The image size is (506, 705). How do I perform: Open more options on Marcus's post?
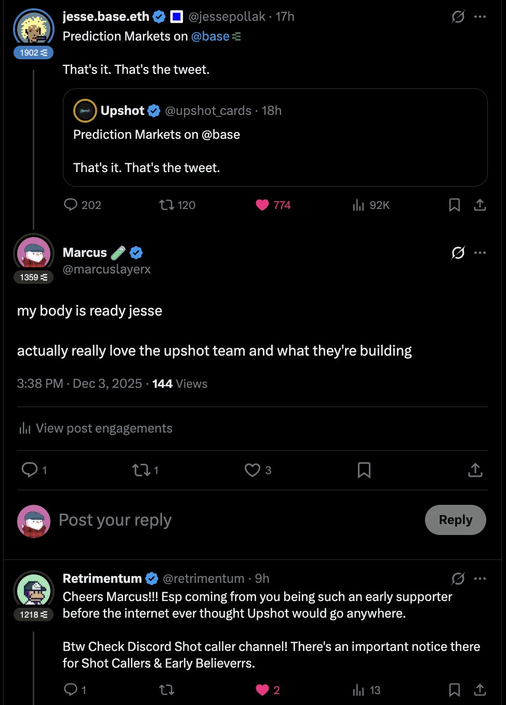coord(481,253)
